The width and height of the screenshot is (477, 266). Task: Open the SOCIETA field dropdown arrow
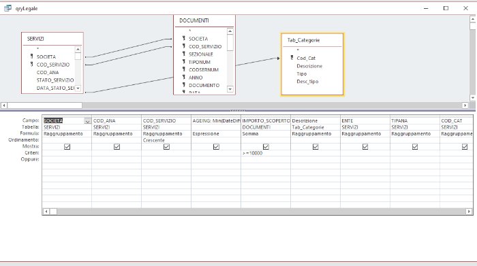pyautogui.click(x=87, y=121)
